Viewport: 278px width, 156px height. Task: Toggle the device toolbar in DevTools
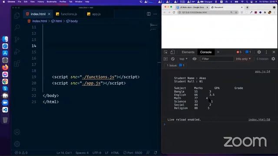click(172, 52)
